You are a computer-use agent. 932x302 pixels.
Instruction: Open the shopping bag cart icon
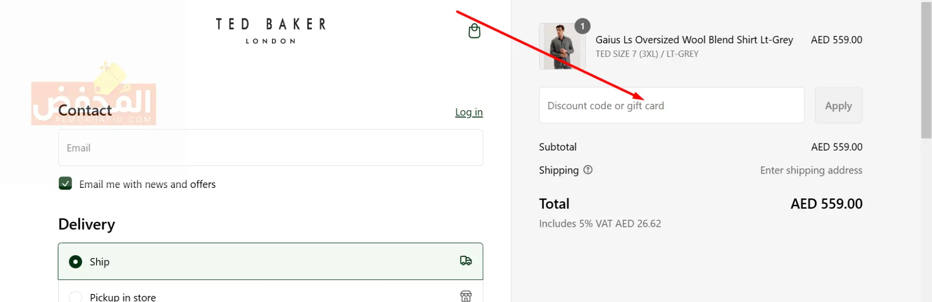(474, 31)
